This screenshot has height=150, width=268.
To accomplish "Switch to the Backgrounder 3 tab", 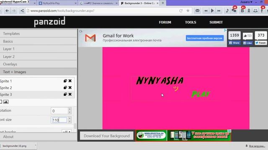I will pos(139,3).
